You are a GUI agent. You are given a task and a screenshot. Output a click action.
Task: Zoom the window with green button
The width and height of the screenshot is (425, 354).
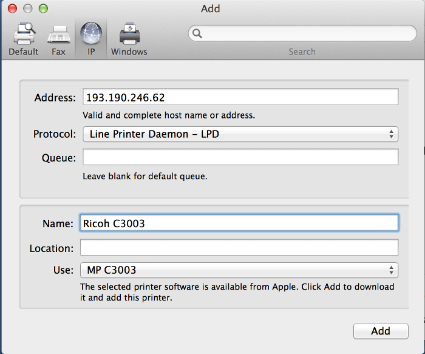(42, 9)
